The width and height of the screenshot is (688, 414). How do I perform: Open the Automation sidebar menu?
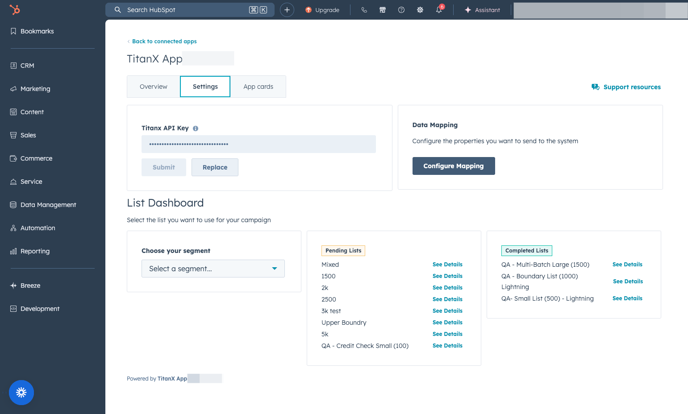pyautogui.click(x=33, y=228)
